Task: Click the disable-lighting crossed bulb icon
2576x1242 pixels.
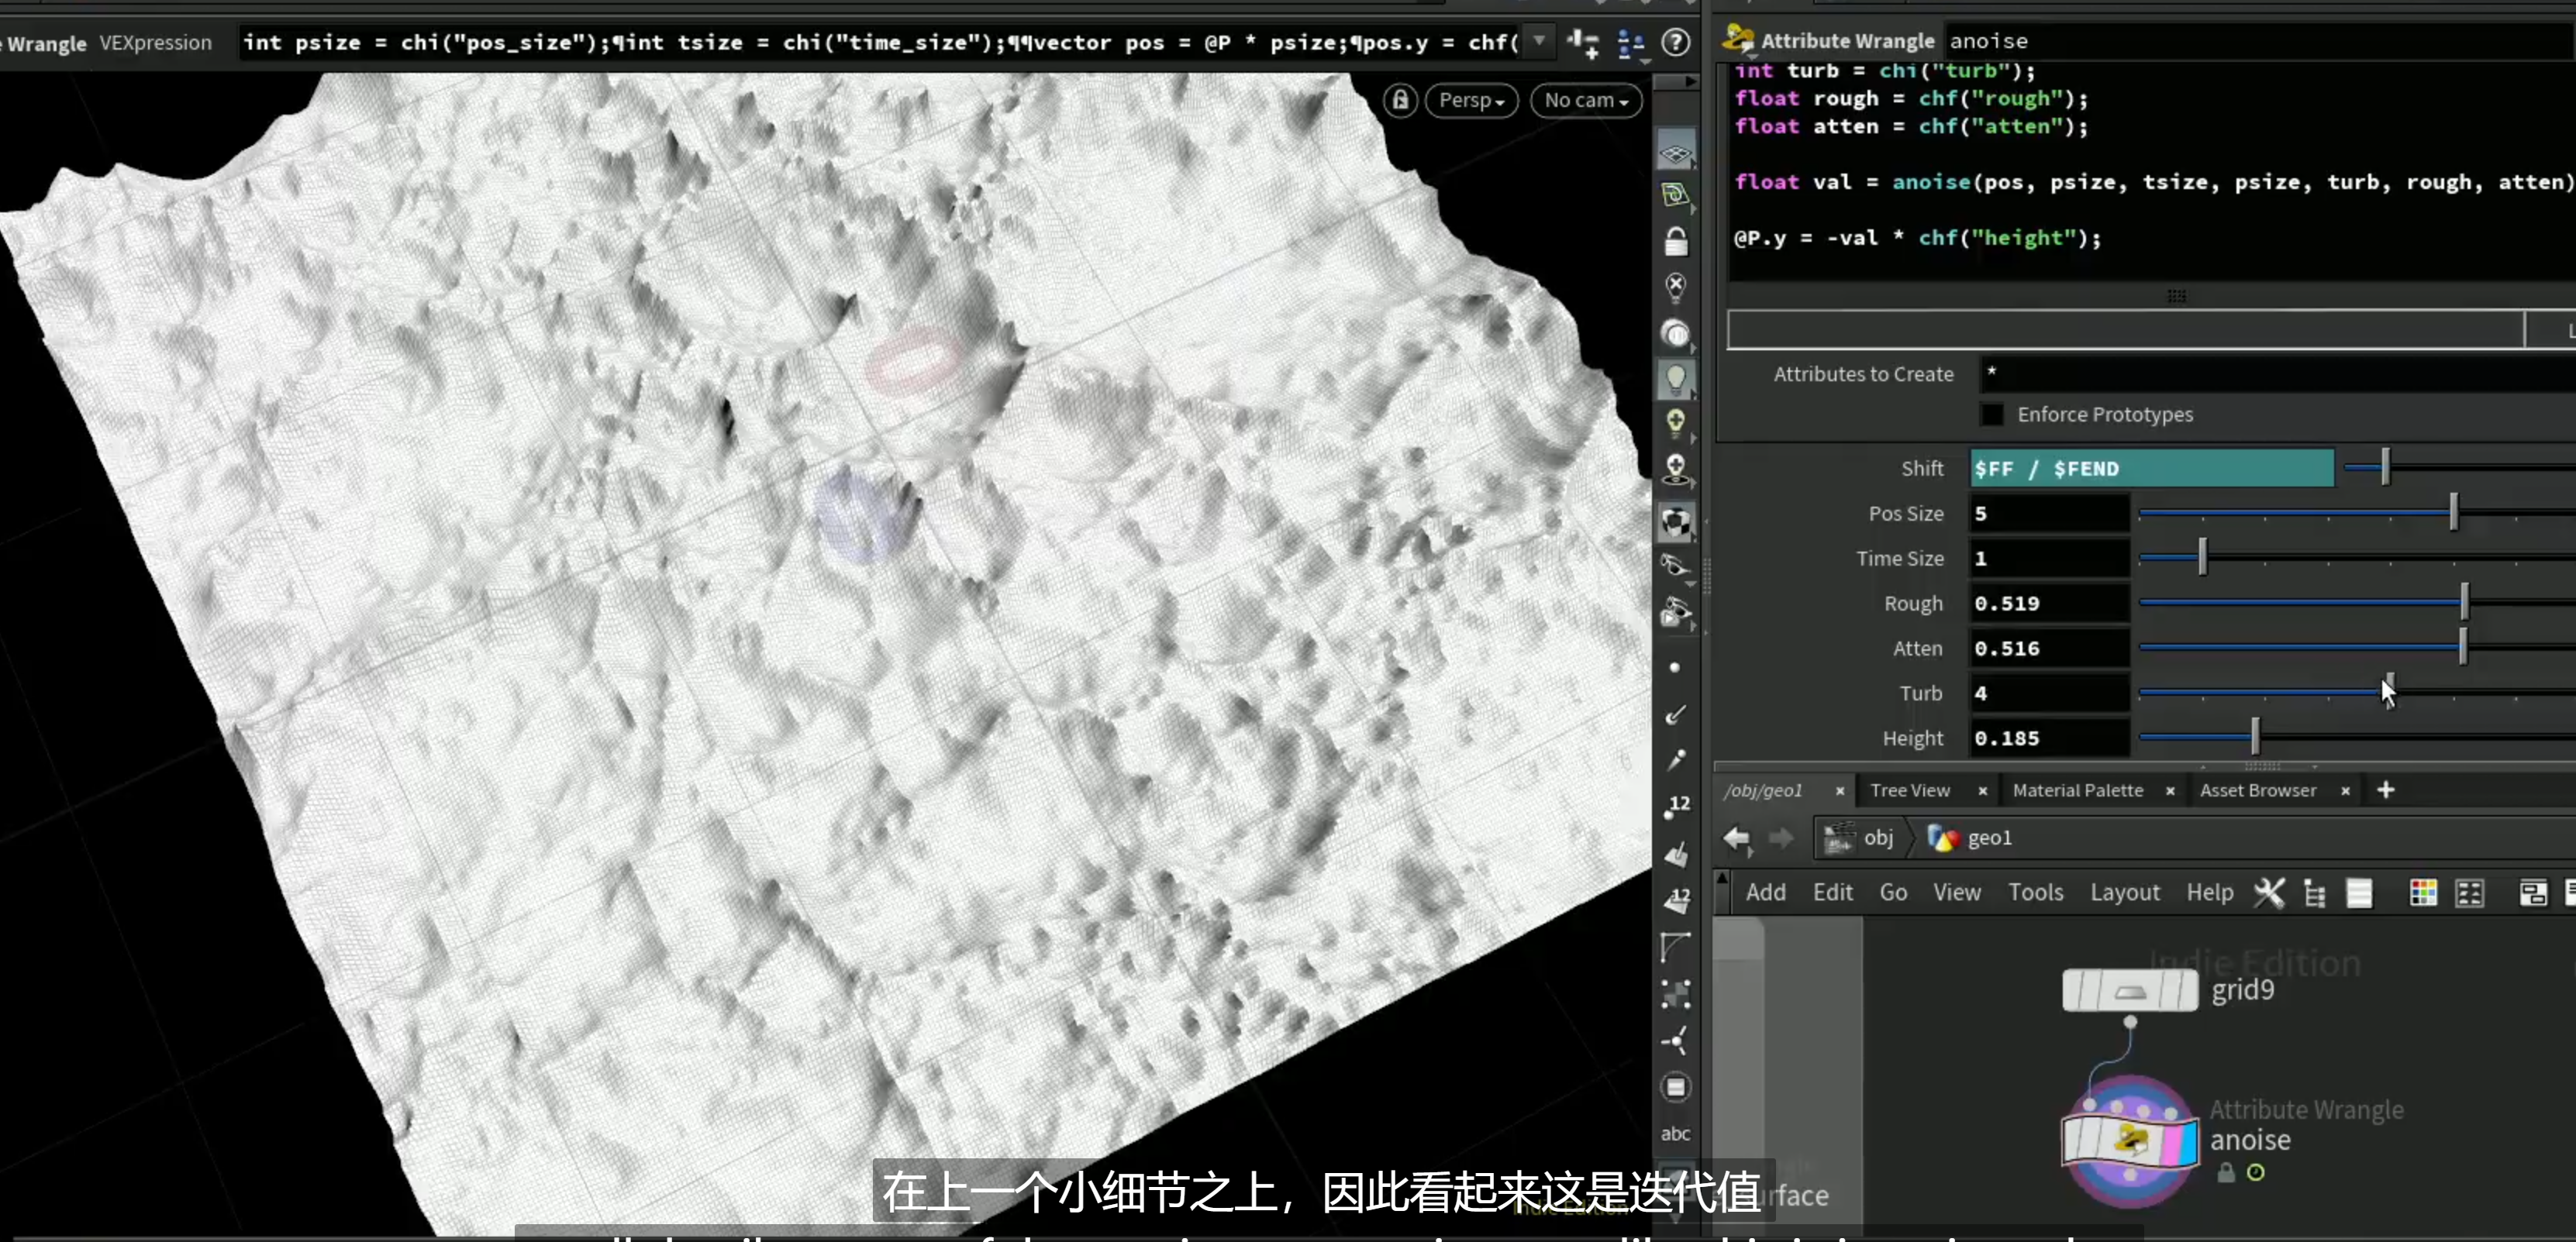Action: (x=1676, y=287)
